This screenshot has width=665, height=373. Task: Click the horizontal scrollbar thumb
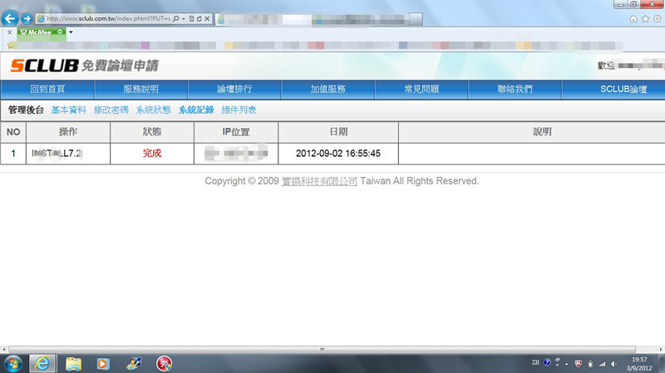323,349
